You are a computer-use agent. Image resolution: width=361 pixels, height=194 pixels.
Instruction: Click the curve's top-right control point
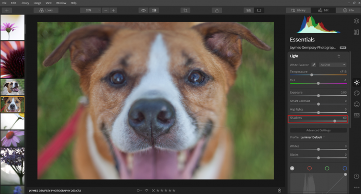tap(345, 174)
